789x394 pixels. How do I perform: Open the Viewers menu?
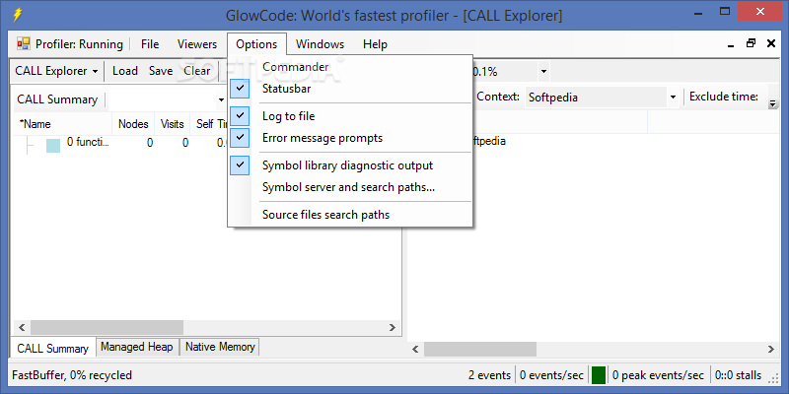point(196,44)
